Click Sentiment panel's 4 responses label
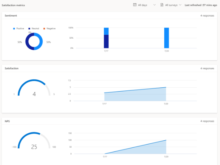This screenshot has height=165, width=220. click(x=207, y=15)
